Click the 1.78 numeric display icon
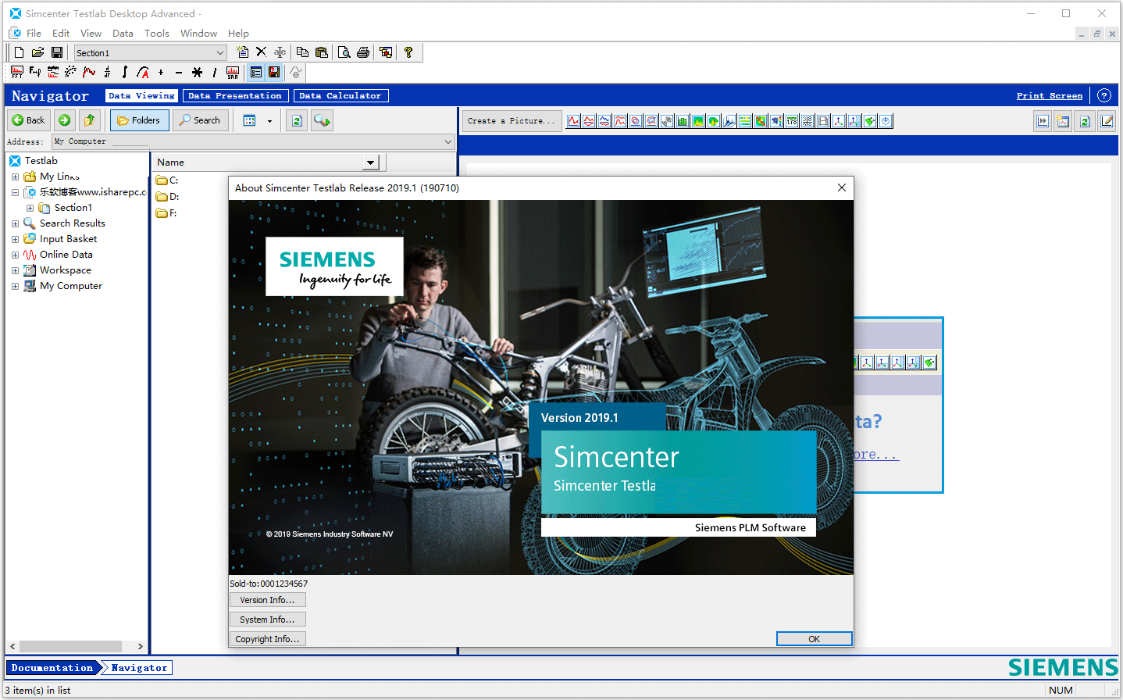 click(x=792, y=121)
